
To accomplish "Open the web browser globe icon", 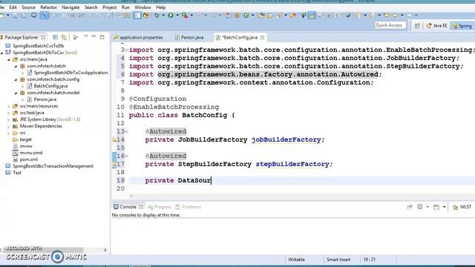I will (348, 15).
